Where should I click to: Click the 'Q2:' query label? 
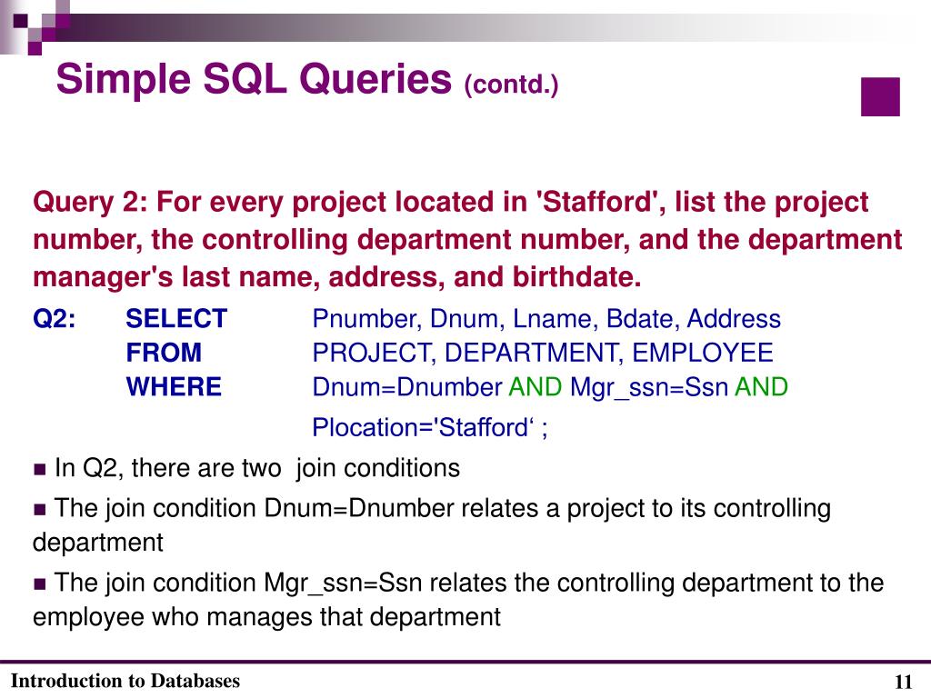(54, 319)
